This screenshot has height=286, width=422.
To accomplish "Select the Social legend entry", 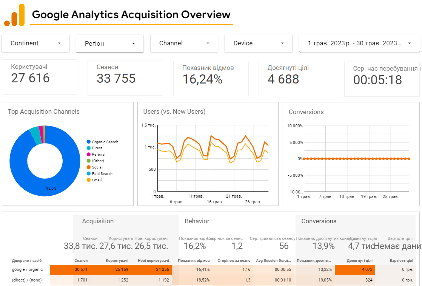I will click(x=97, y=167).
